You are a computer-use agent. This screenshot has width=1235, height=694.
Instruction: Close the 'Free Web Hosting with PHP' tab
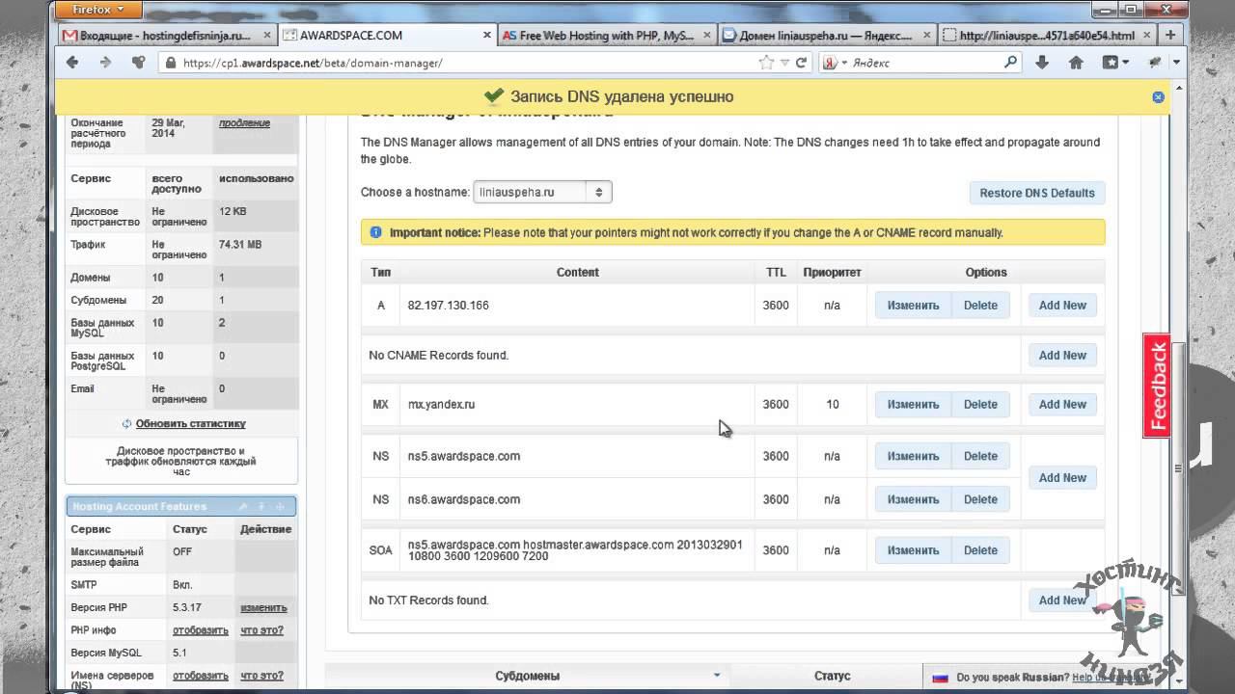[x=708, y=36]
